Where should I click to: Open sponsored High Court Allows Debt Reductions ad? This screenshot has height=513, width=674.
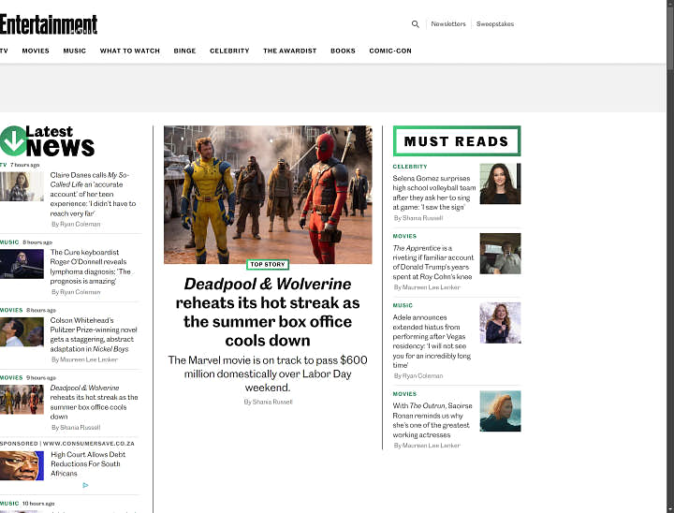(x=88, y=464)
